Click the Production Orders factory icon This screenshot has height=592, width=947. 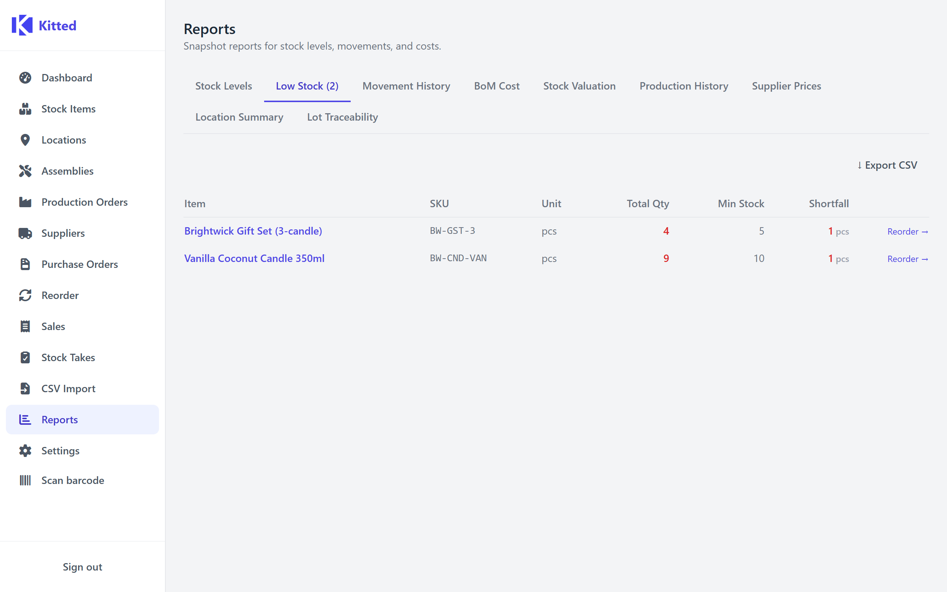[25, 202]
